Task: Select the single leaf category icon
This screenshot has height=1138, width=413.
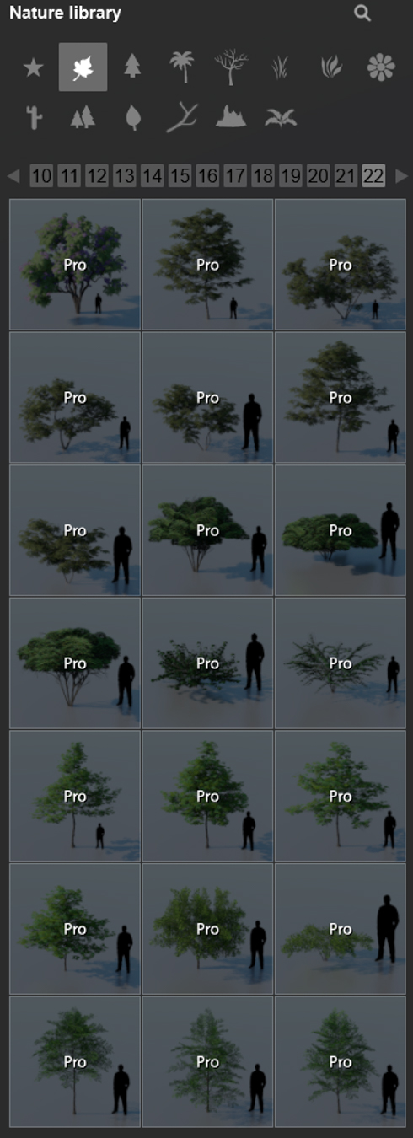Action: tap(132, 117)
